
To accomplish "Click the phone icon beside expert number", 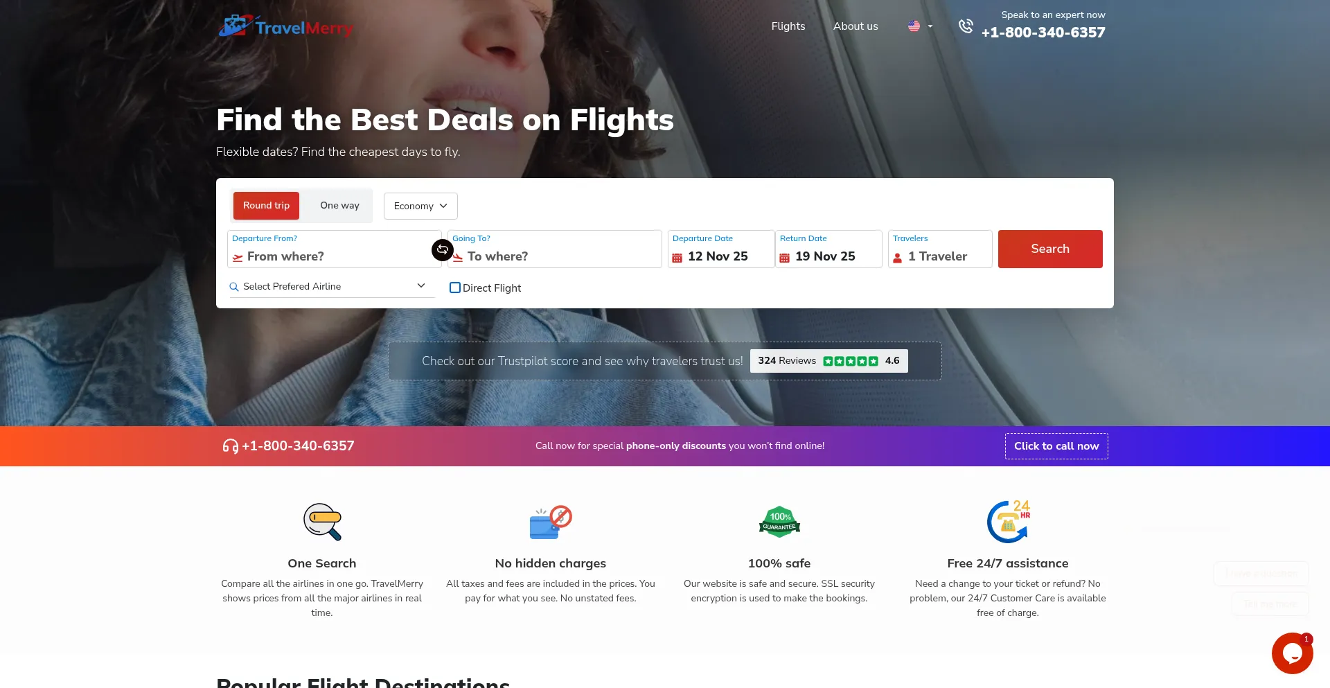I will 966,26.
